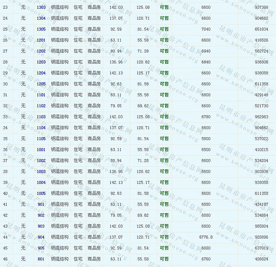Click room 1001 link
Viewport: 276px width, 267px height.
point(41,149)
